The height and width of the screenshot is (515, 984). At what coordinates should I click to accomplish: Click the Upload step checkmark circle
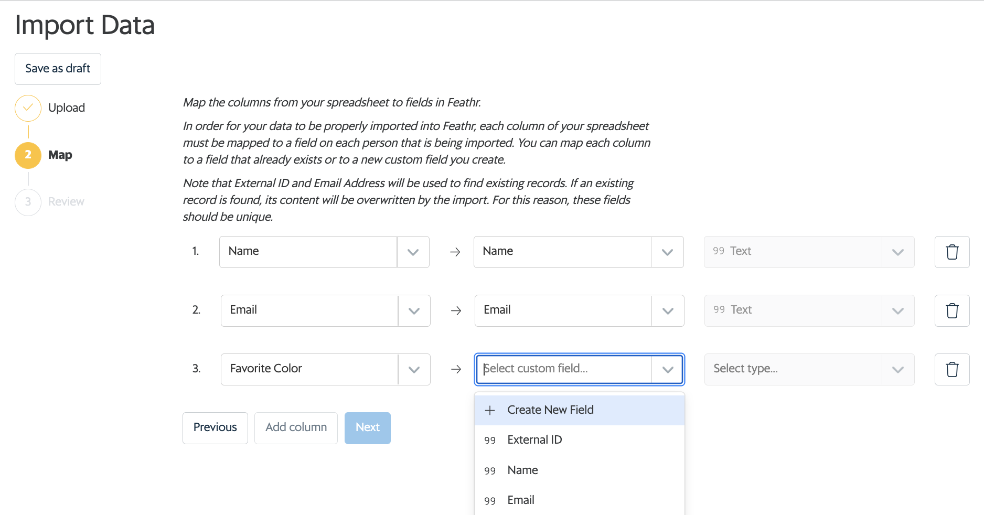[x=28, y=108]
